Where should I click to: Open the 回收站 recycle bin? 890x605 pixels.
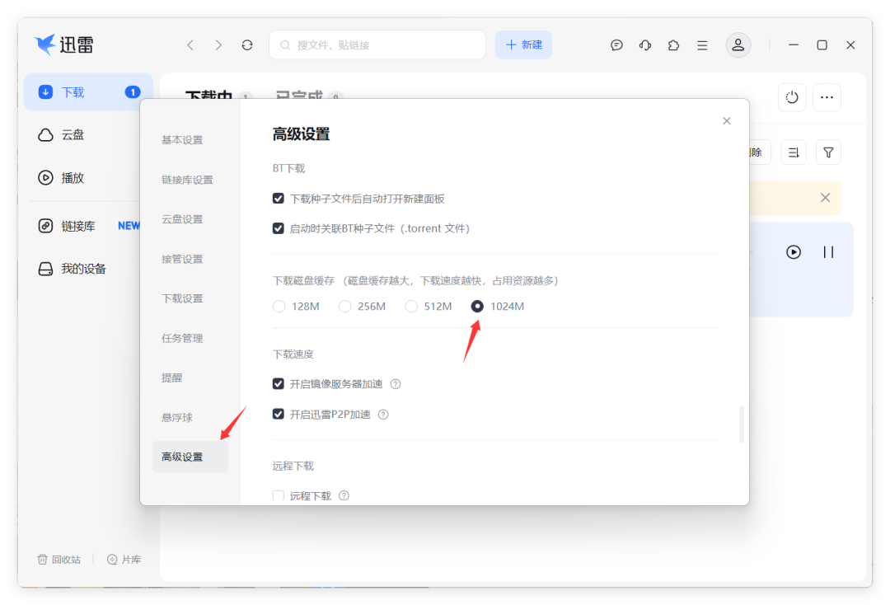pyautogui.click(x=59, y=560)
